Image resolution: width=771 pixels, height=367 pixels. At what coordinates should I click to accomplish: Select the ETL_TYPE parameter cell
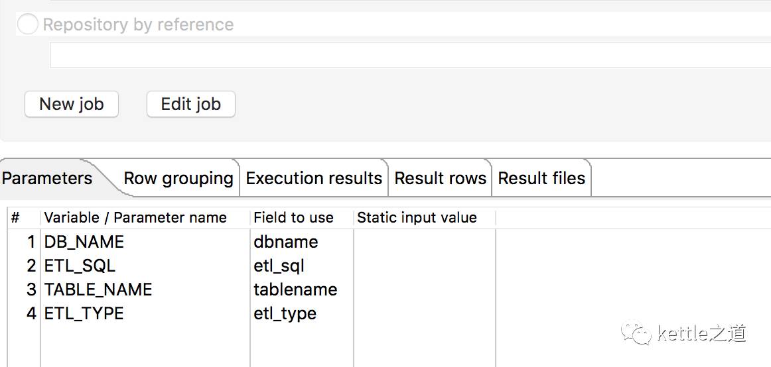84,313
